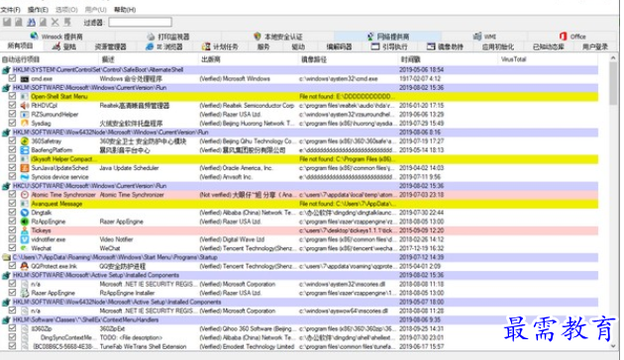Open the 计划任务 tab
Image resolution: width=624 pixels, height=360 pixels.
click(x=220, y=46)
